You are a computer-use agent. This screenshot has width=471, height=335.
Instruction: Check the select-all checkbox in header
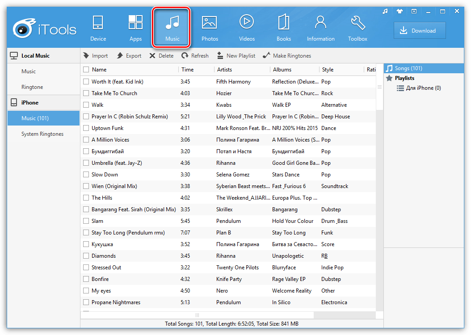pos(86,70)
